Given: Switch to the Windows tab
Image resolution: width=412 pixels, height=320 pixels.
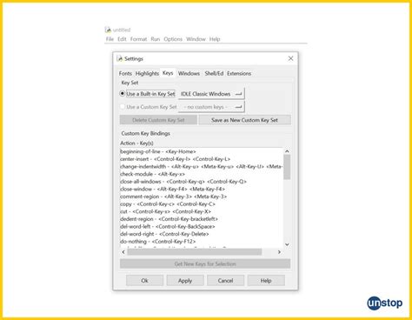Looking at the screenshot, I should click(x=189, y=74).
